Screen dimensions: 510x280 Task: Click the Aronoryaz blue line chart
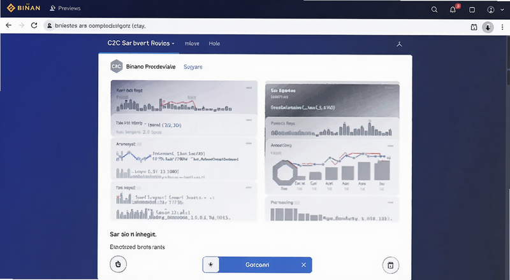pos(134,157)
